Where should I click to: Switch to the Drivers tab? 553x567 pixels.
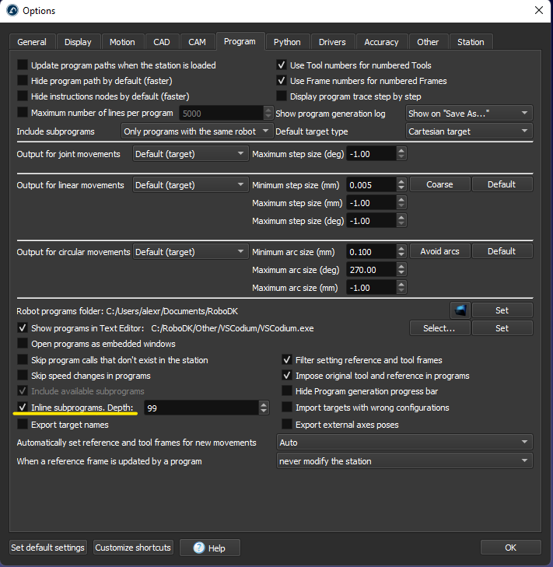(332, 42)
